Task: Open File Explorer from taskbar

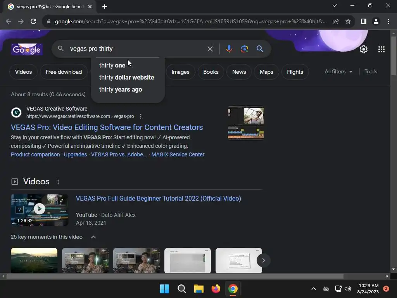Action: 199,289
